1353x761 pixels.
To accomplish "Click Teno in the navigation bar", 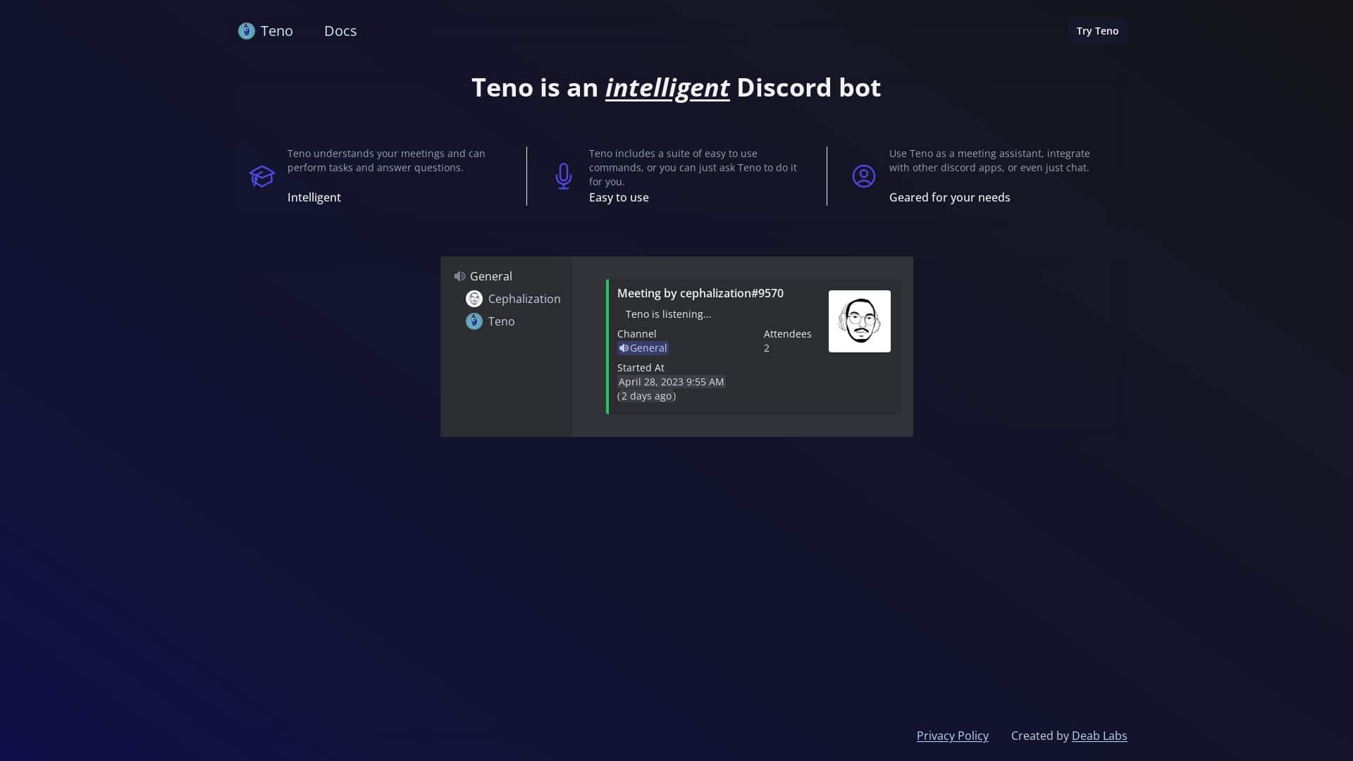I will (x=277, y=31).
